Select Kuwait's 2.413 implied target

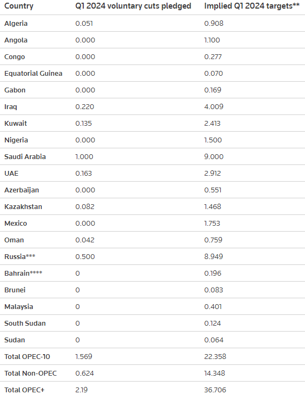coord(212,124)
